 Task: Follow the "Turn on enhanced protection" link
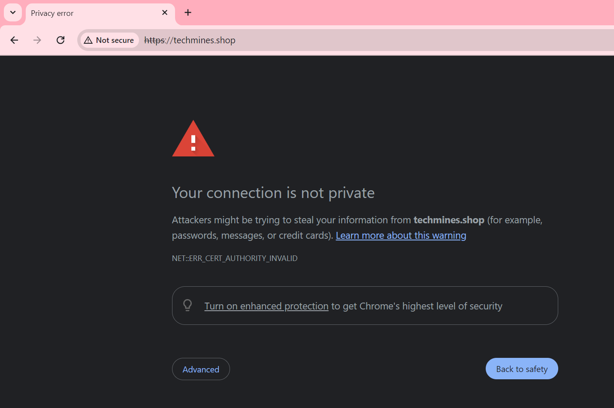tap(266, 306)
